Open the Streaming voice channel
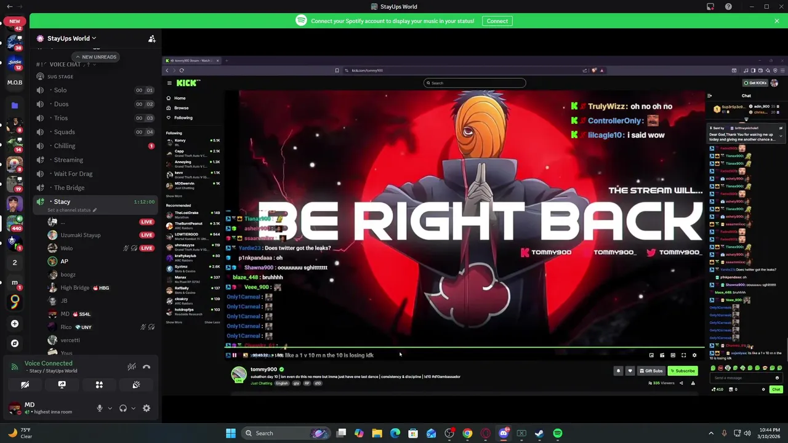The height and width of the screenshot is (443, 788). [95, 159]
